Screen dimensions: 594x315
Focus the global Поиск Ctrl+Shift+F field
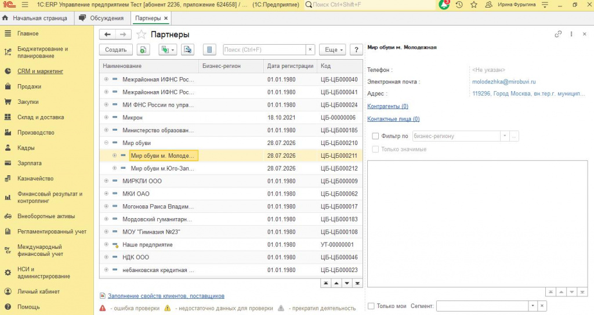point(370,5)
